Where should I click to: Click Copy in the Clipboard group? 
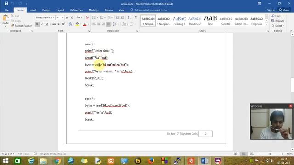click(16, 21)
